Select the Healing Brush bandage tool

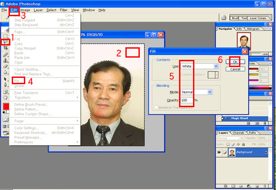[5, 54]
